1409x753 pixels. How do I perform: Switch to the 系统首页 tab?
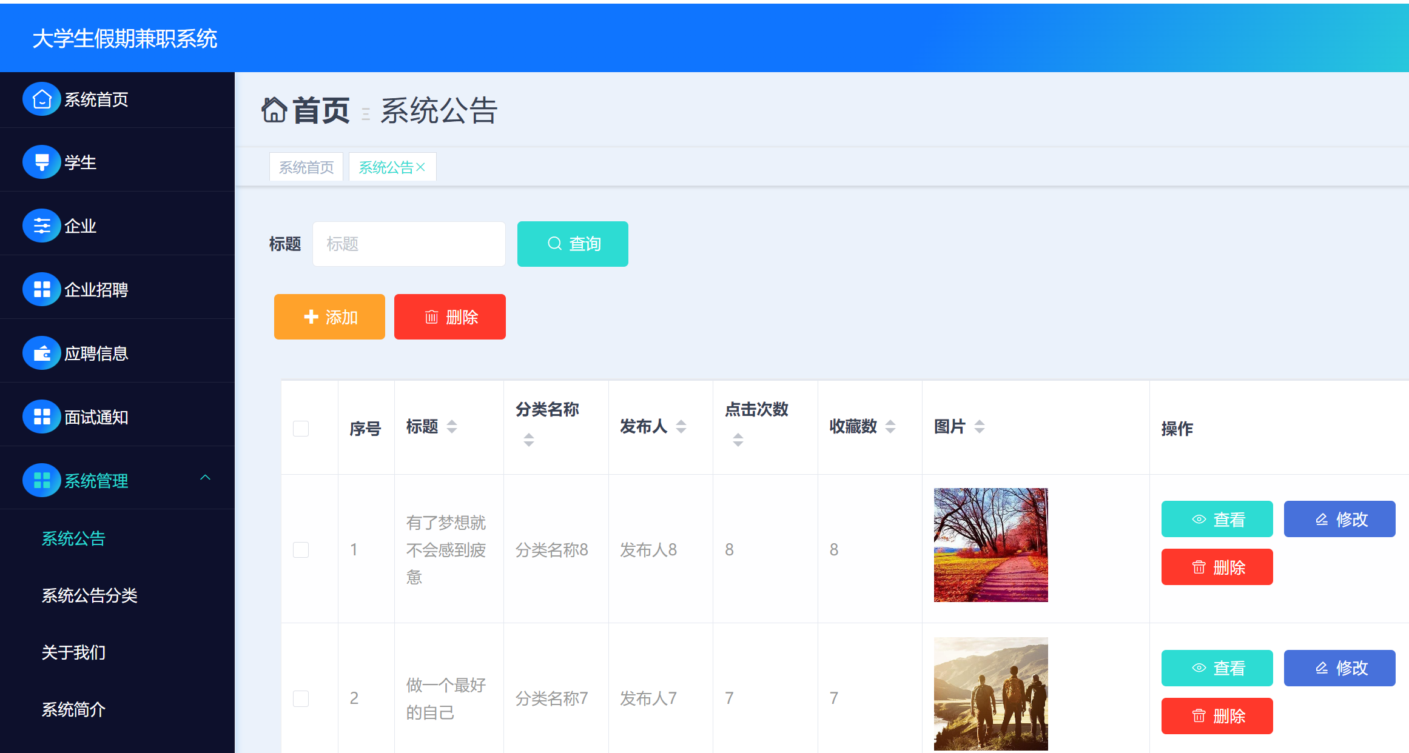tap(306, 166)
